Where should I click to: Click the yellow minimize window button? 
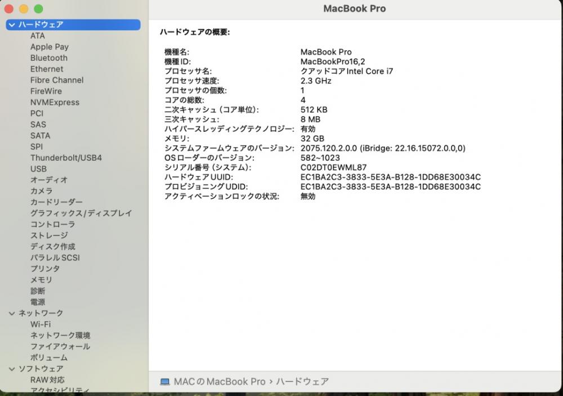click(x=24, y=9)
